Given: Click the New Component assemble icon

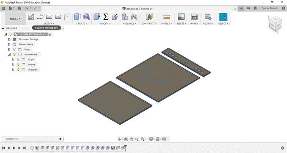Looking at the screenshot, I should (125, 17).
